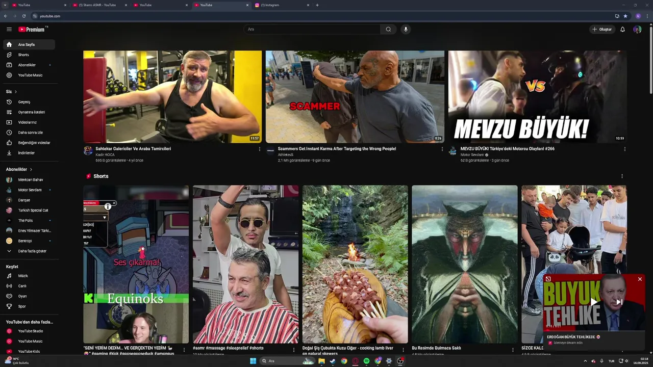Image resolution: width=653 pixels, height=367 pixels.
Task: Open Darque channel subscription
Action: click(x=30, y=200)
